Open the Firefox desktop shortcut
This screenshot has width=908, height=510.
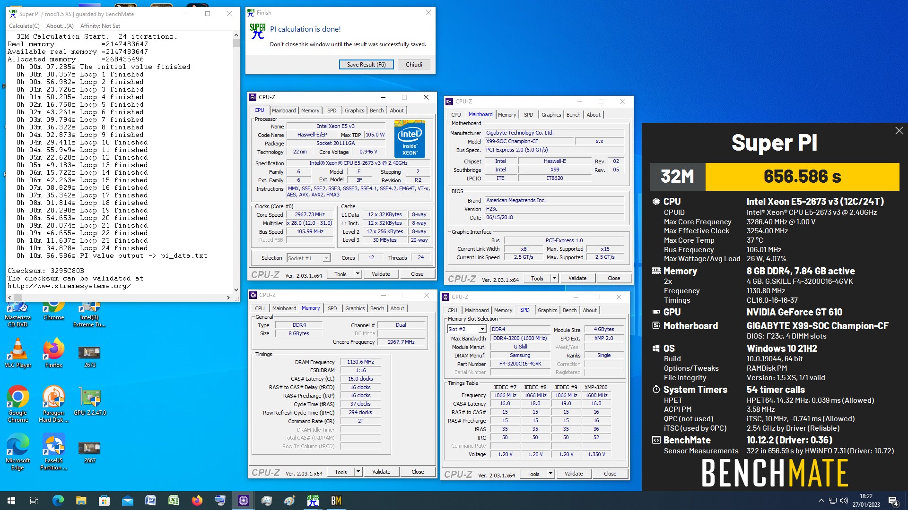pos(53,353)
